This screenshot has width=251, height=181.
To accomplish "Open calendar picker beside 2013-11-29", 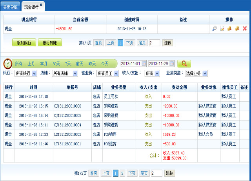I will pos(171,64).
